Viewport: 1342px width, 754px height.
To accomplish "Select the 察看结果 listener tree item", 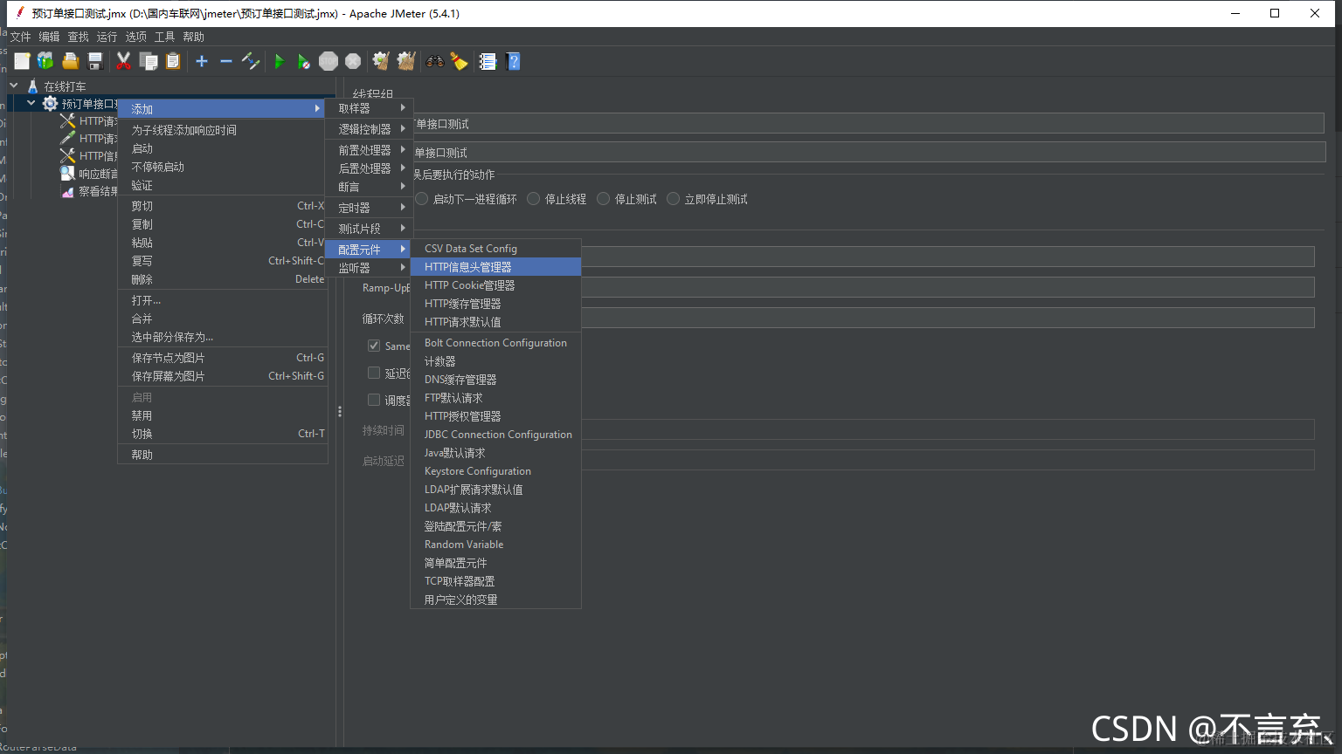I will [98, 191].
